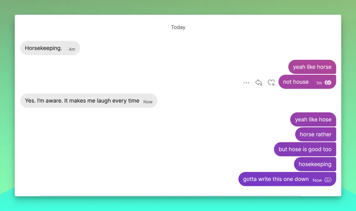
Task: Click the "1m" timestamp on "not house"
Action: 319,83
